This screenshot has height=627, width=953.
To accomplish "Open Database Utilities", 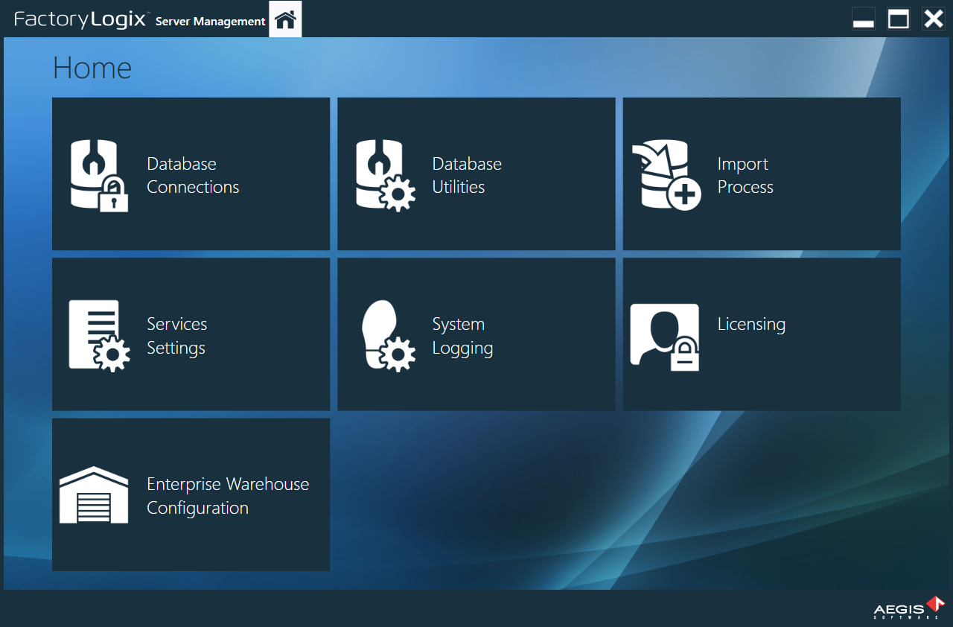I will tap(476, 174).
